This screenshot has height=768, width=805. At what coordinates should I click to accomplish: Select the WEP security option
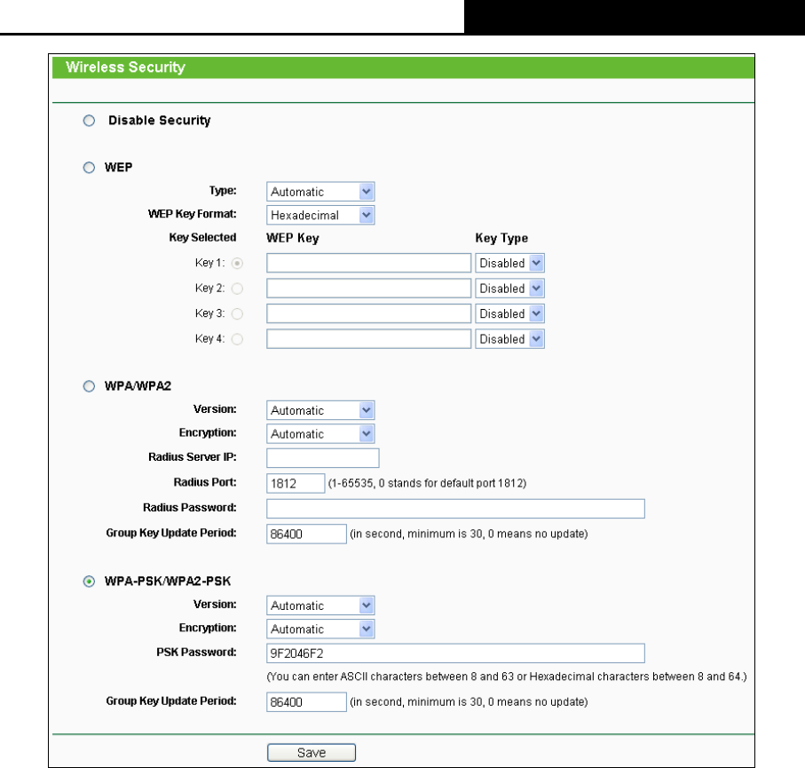[89, 168]
